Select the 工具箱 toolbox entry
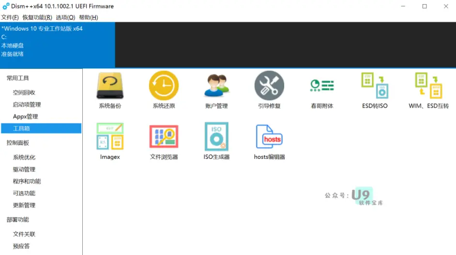Screen dimensions: 456x255 41,128
